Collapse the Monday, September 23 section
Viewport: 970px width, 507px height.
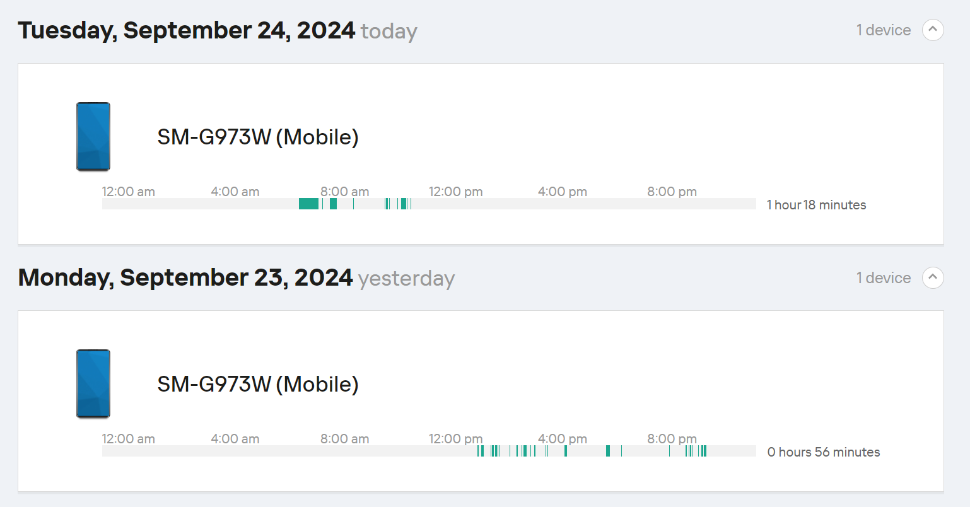pyautogui.click(x=933, y=277)
